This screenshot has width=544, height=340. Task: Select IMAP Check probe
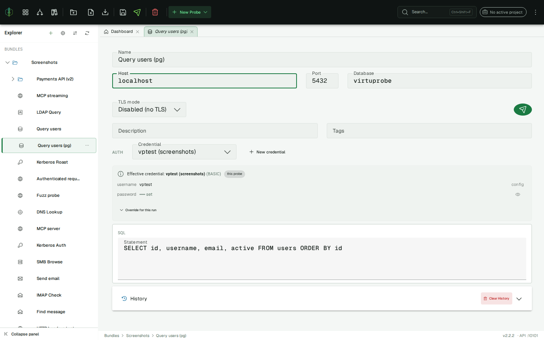[x=49, y=295]
